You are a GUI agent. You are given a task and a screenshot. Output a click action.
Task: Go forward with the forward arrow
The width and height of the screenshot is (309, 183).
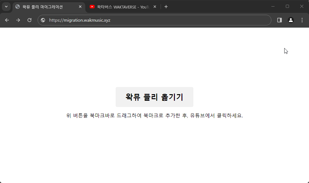(x=18, y=20)
